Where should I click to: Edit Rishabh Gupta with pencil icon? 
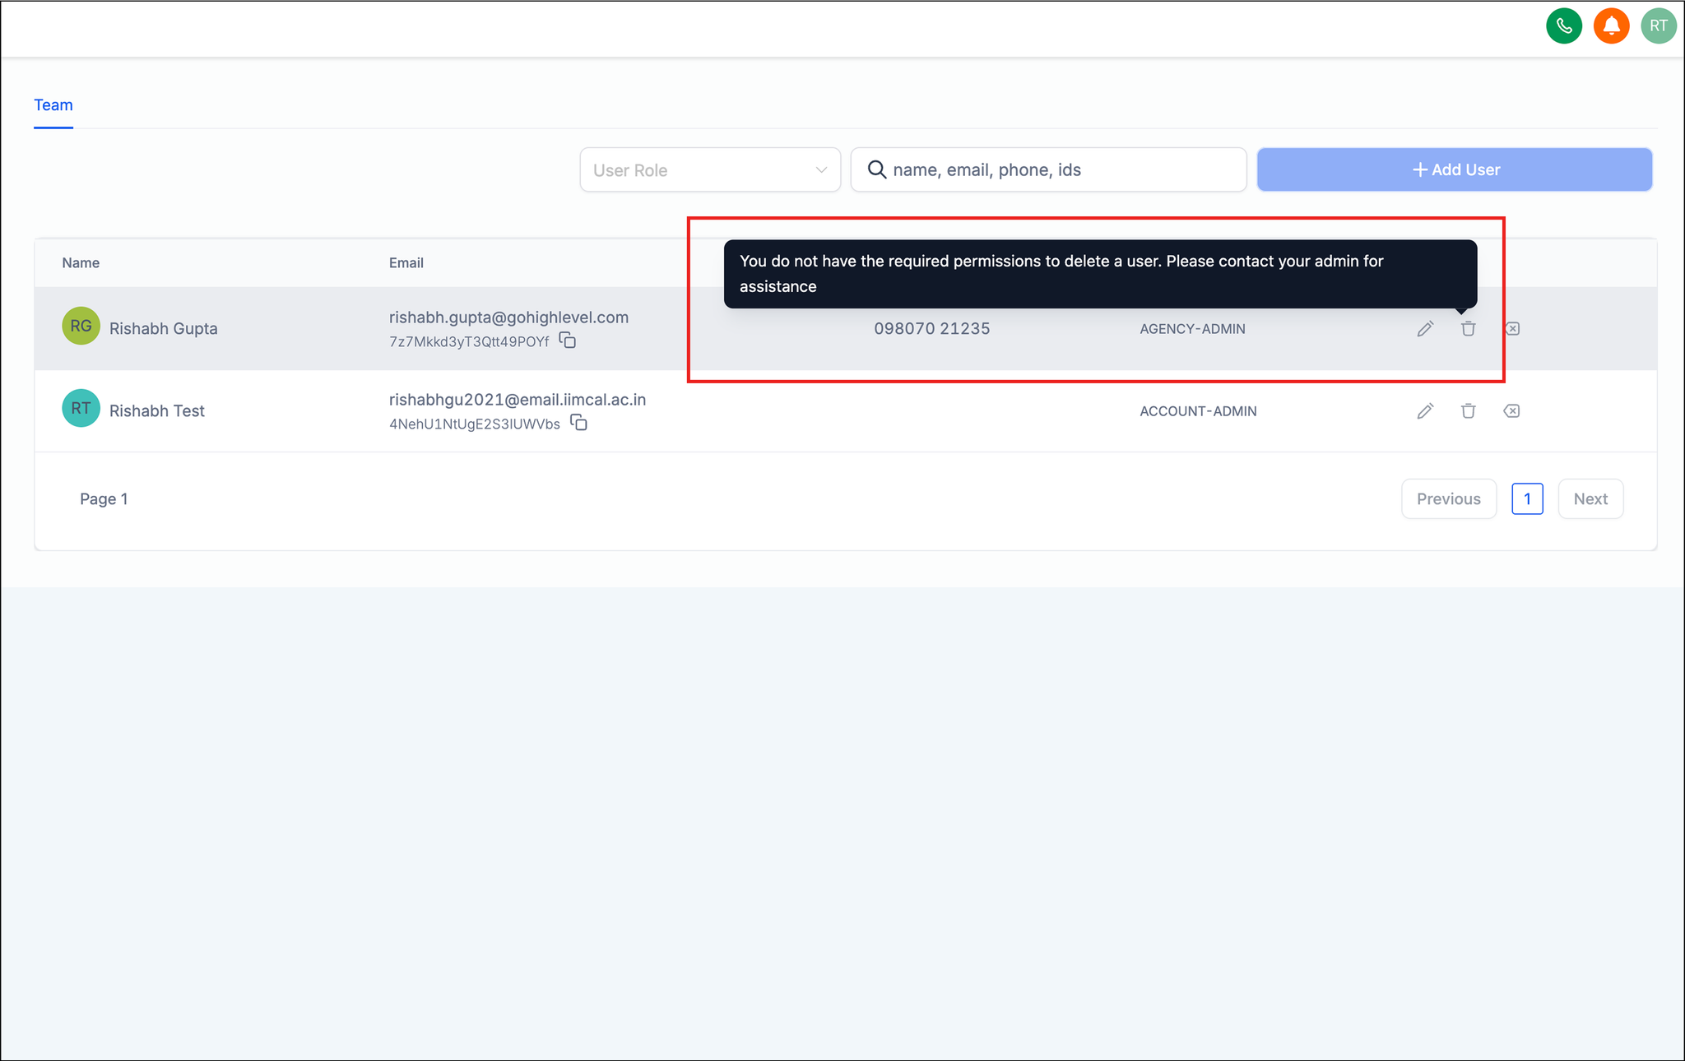click(x=1425, y=329)
